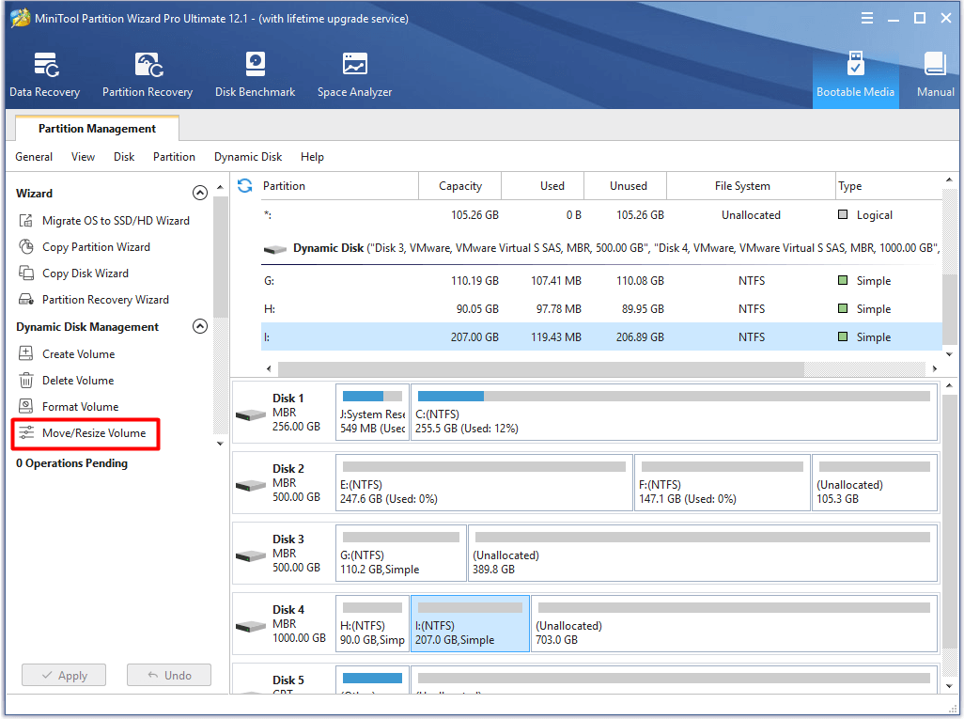Select the I: volume row
The width and height of the screenshot is (964, 719).
click(601, 337)
